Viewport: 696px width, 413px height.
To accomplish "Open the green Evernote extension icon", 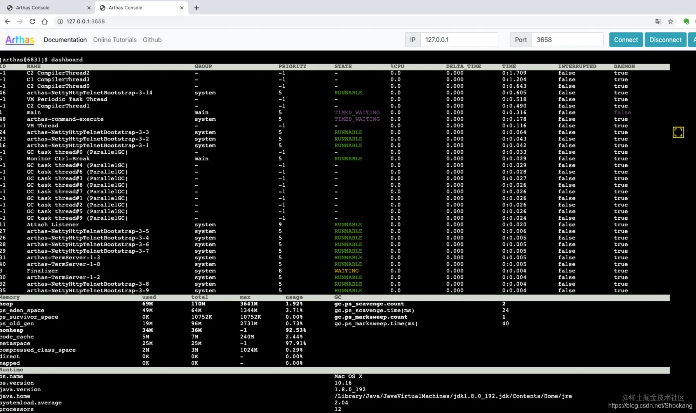I will click(x=686, y=21).
